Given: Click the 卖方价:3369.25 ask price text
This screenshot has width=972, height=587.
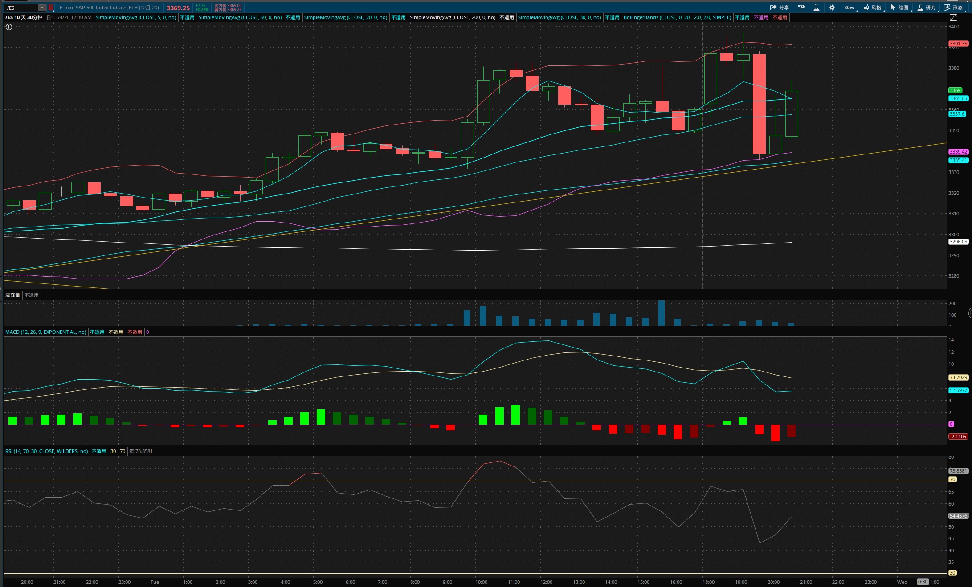Looking at the screenshot, I should click(228, 10).
